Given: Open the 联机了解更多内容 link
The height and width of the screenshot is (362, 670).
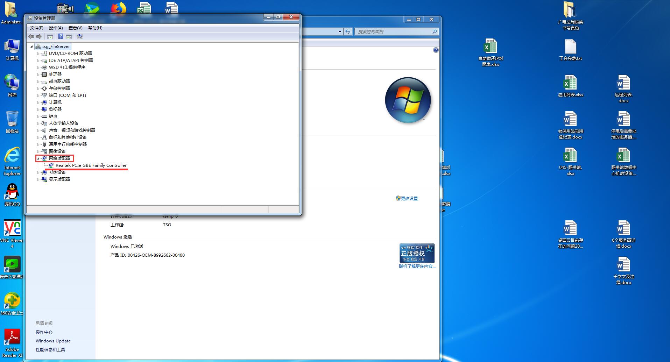Looking at the screenshot, I should [x=417, y=267].
